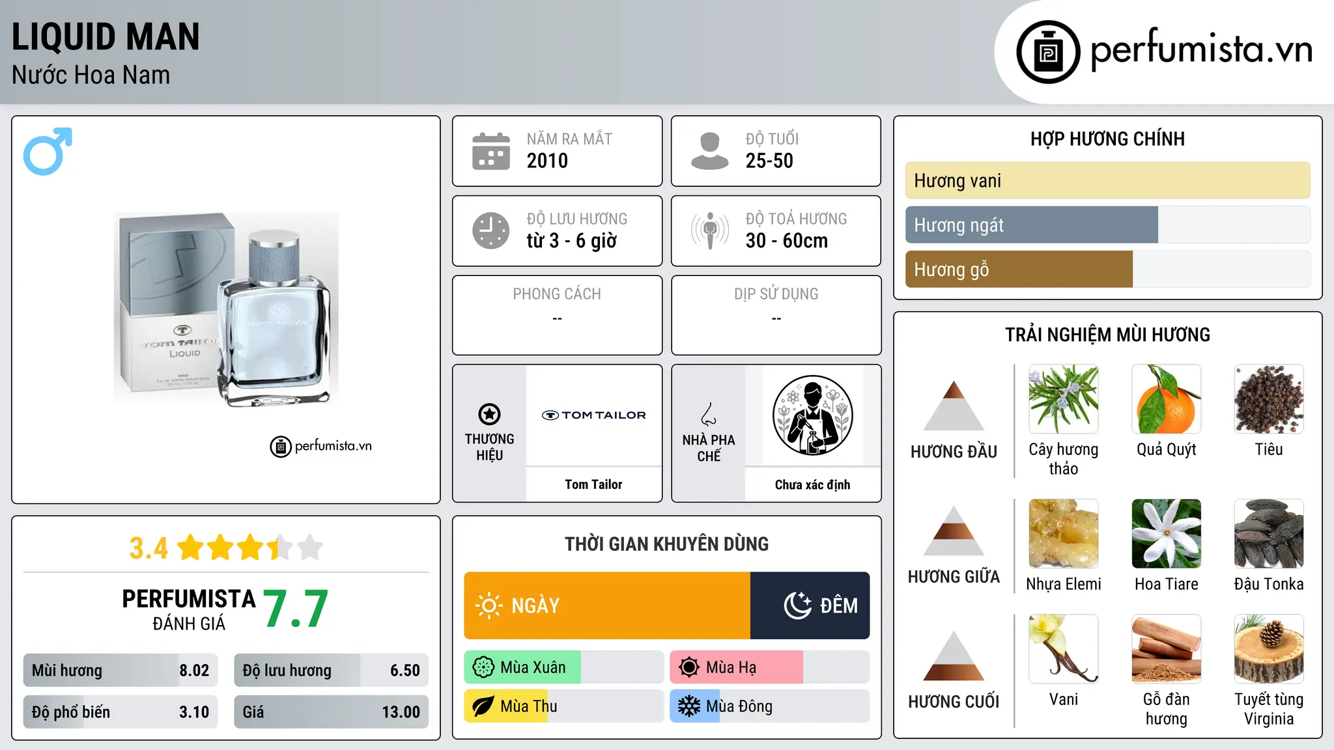Click the sun icon in Ngày bar
The width and height of the screenshot is (1334, 750).
[489, 605]
